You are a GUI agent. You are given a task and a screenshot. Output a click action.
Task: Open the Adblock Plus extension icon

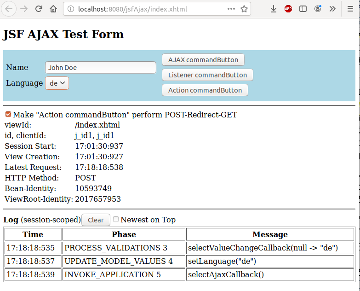[x=288, y=9]
